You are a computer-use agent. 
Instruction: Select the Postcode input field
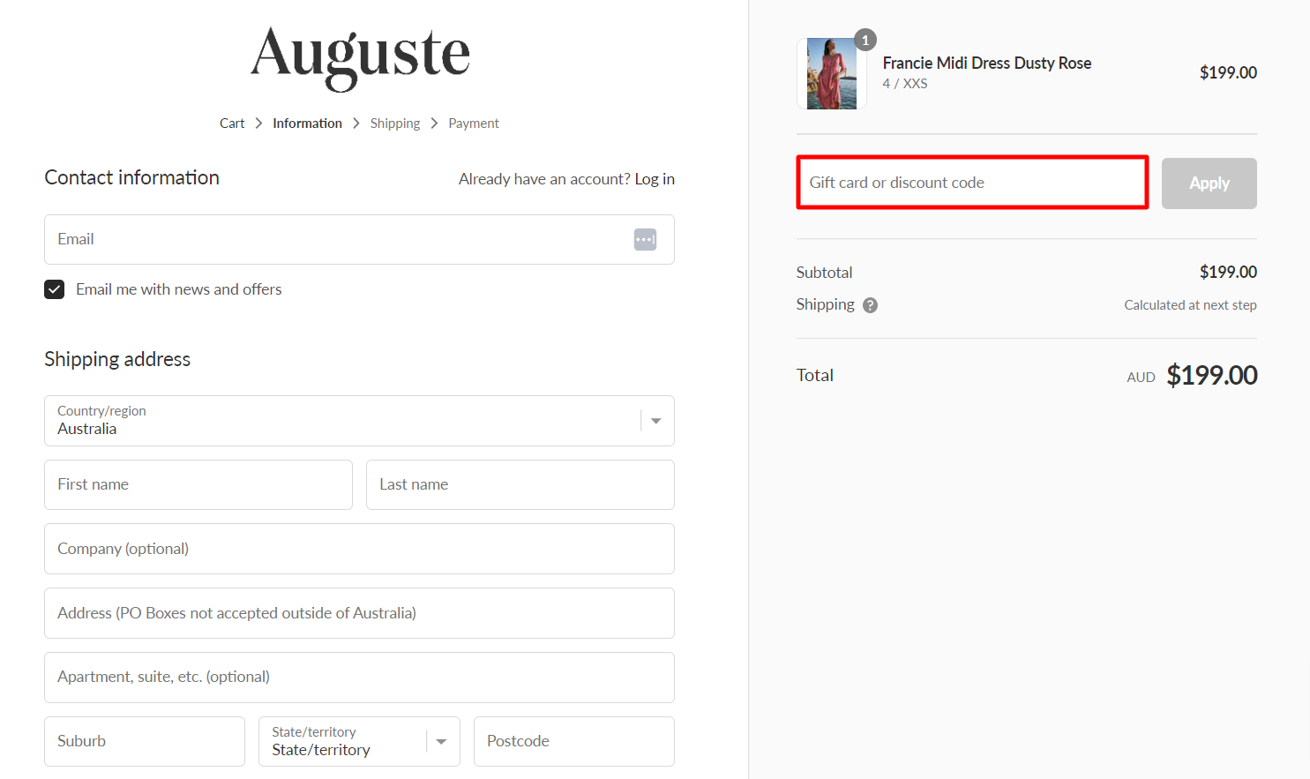(x=573, y=741)
